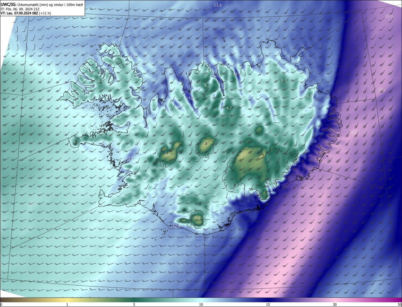Click the 22.0 value east of Iceland
Screen dimensions: 402x307
381,90
